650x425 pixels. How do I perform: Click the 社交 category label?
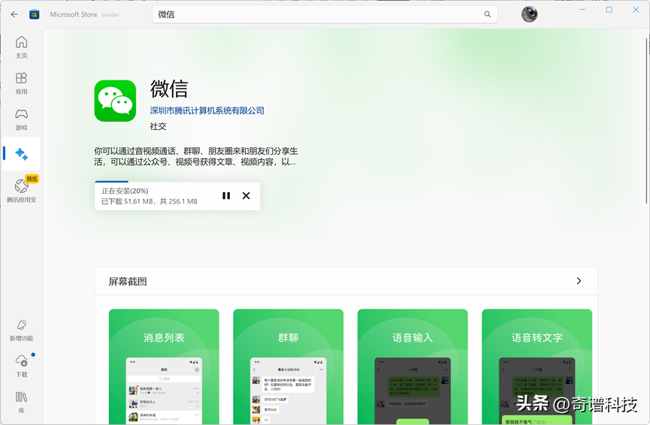coord(158,126)
